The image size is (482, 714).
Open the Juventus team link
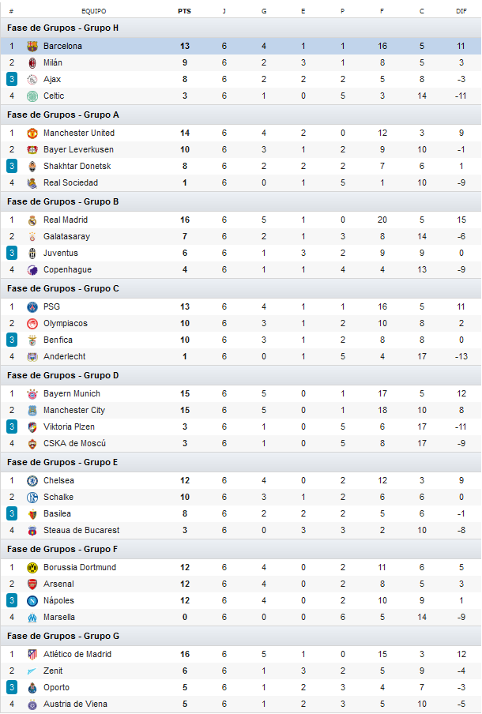61,254
